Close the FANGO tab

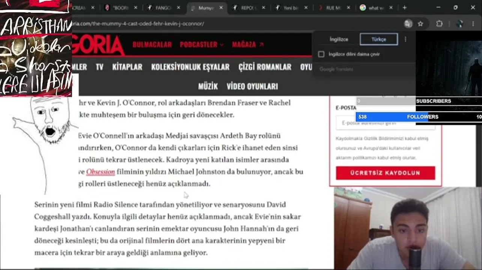(178, 7)
